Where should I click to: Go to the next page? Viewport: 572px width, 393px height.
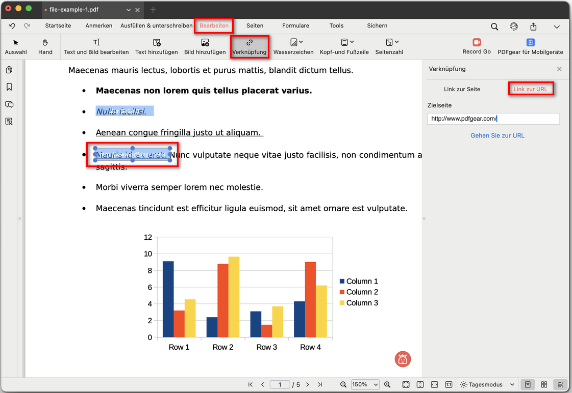[308, 385]
